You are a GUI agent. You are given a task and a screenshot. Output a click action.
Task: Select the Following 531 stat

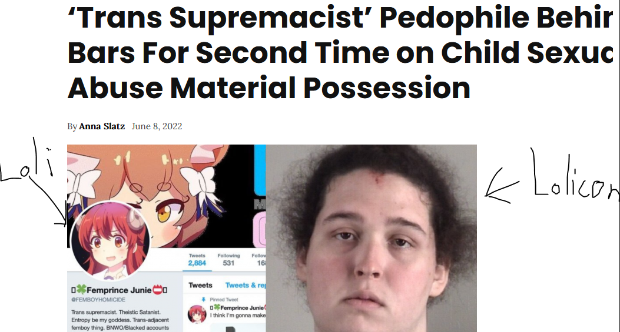pos(228,260)
